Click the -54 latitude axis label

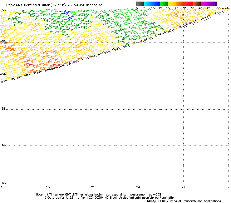(x=3, y=74)
